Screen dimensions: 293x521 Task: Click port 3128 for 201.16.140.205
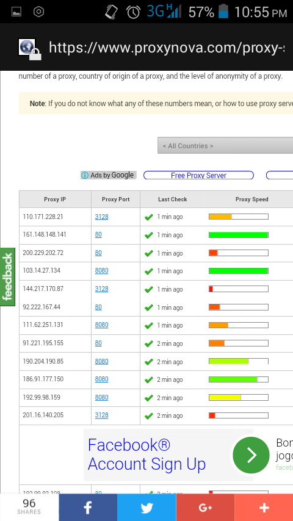[x=101, y=415]
